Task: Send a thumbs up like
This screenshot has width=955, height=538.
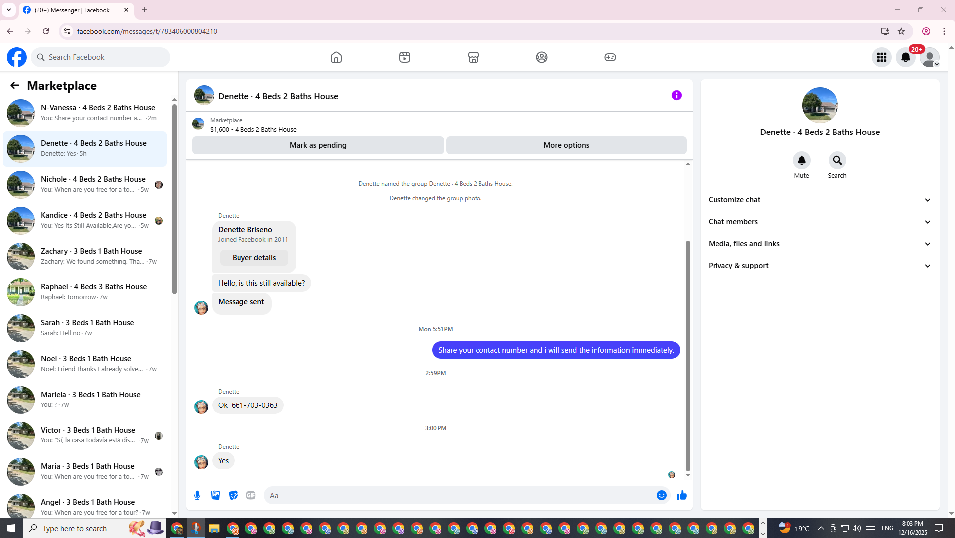Action: pos(682,495)
